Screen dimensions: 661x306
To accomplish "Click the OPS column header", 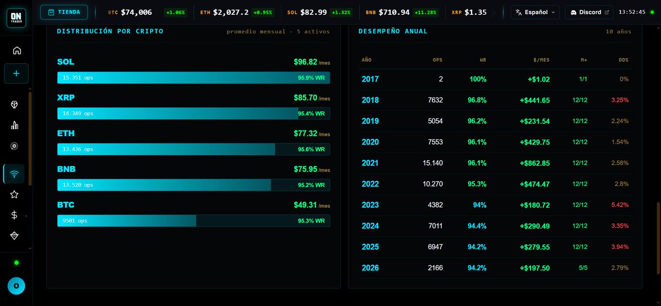I will (437, 59).
